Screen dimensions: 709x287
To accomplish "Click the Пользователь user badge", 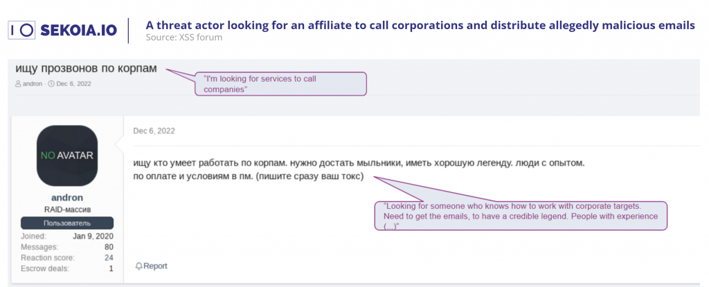I will point(67,223).
